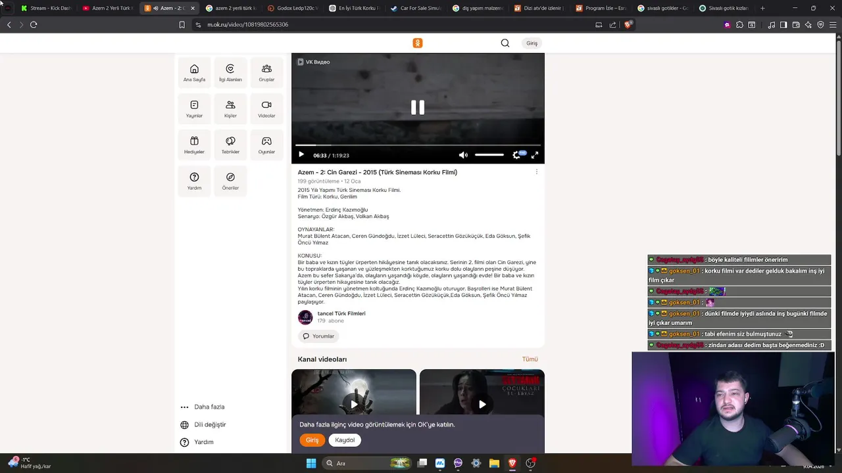The width and height of the screenshot is (842, 473).
Task: Open Hediyeler gift section
Action: pyautogui.click(x=194, y=145)
